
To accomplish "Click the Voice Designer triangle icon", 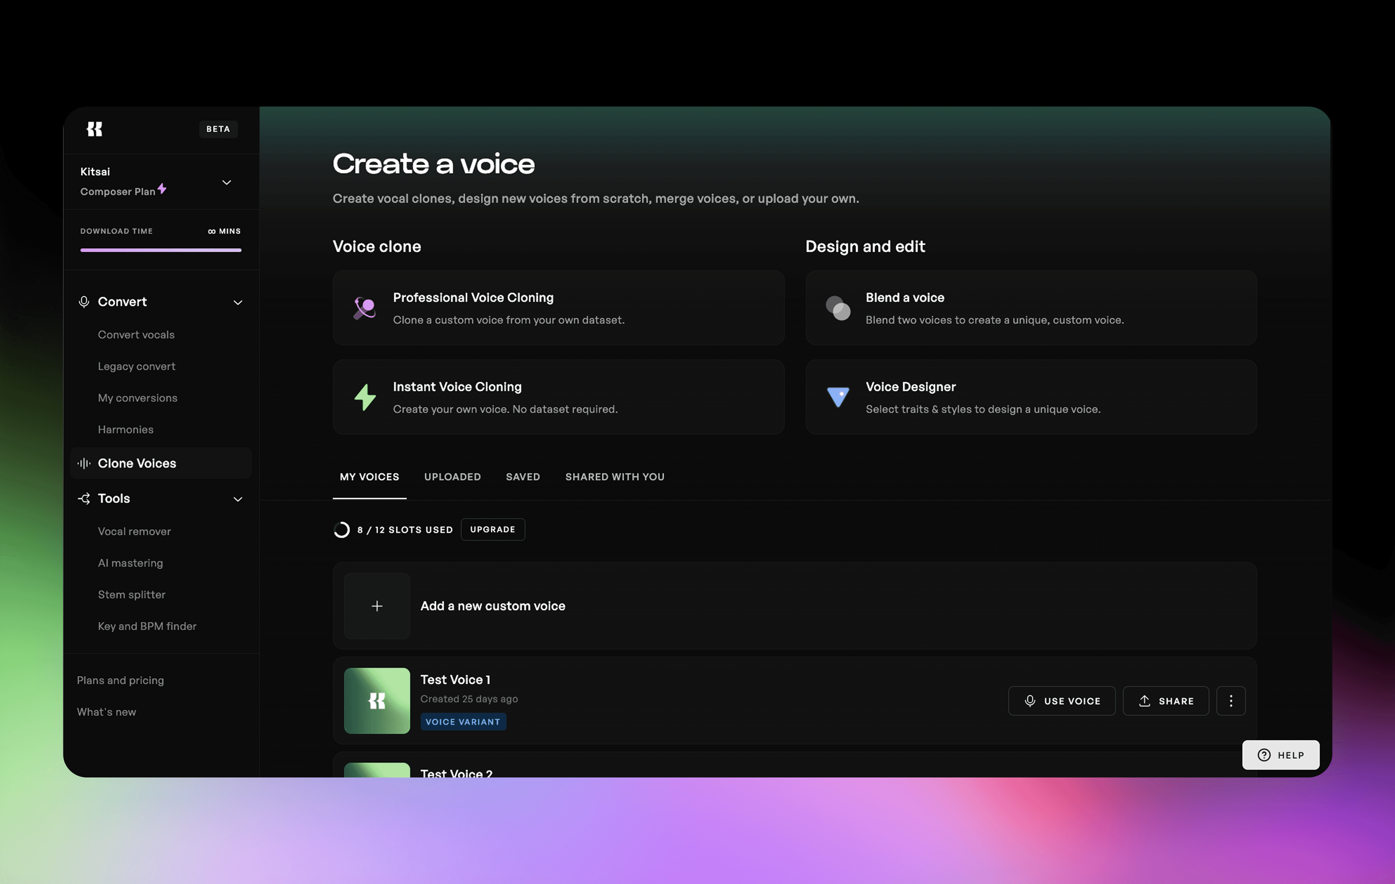I will click(838, 397).
